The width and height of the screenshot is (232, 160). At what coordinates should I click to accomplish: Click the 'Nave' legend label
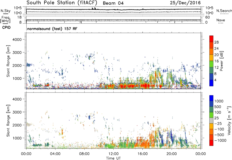click(221, 20)
